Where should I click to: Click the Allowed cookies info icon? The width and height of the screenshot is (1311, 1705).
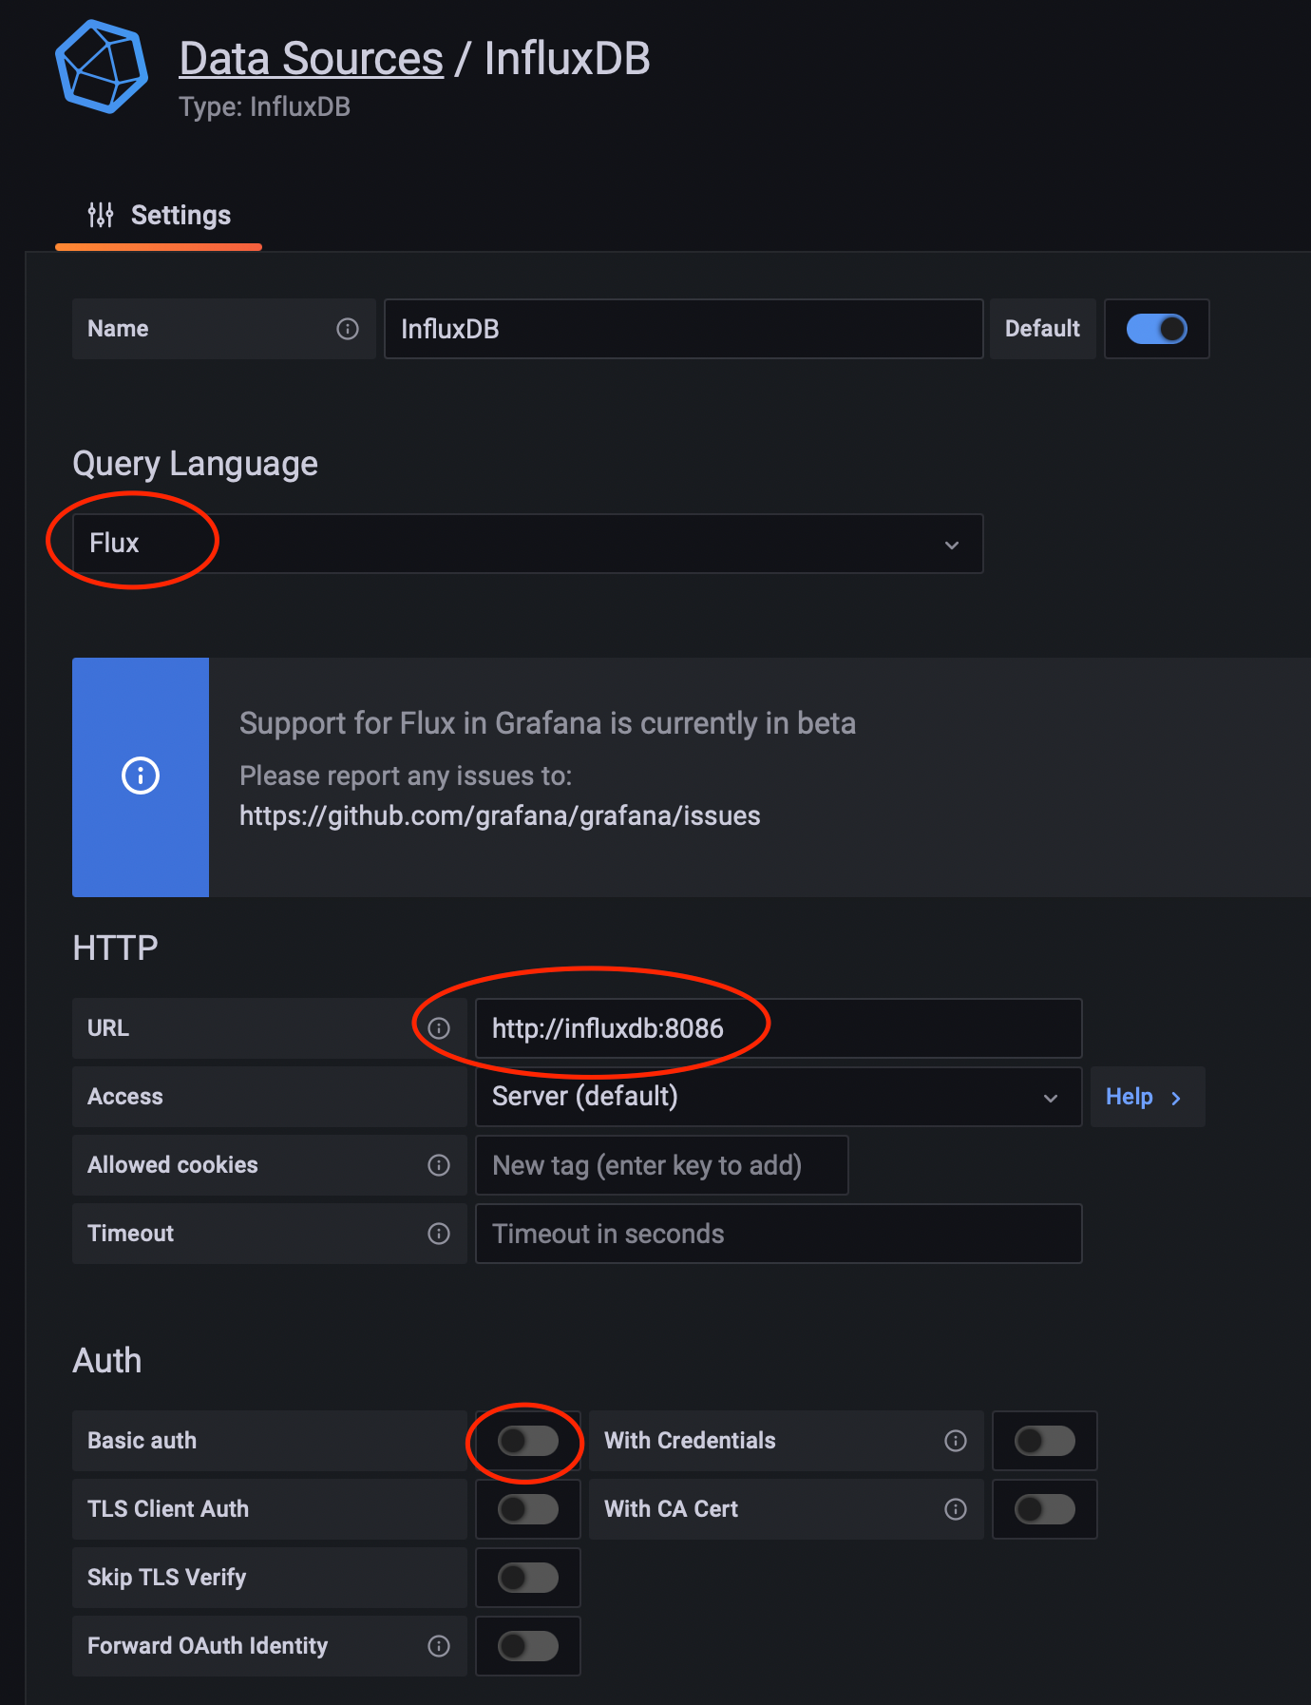[439, 1165]
